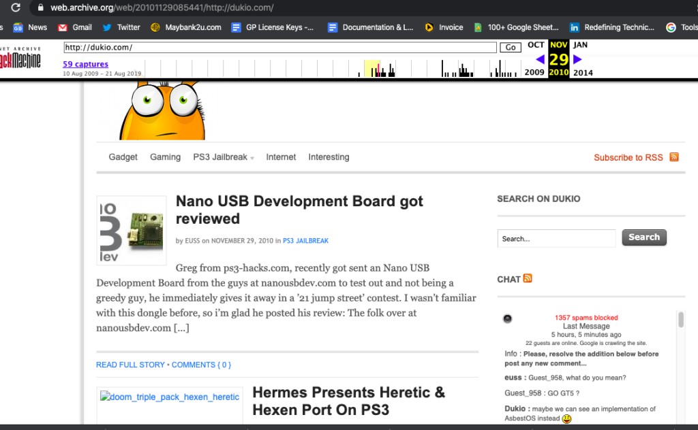Go to previous capture with left arrow
The height and width of the screenshot is (430, 698).
pyautogui.click(x=540, y=59)
